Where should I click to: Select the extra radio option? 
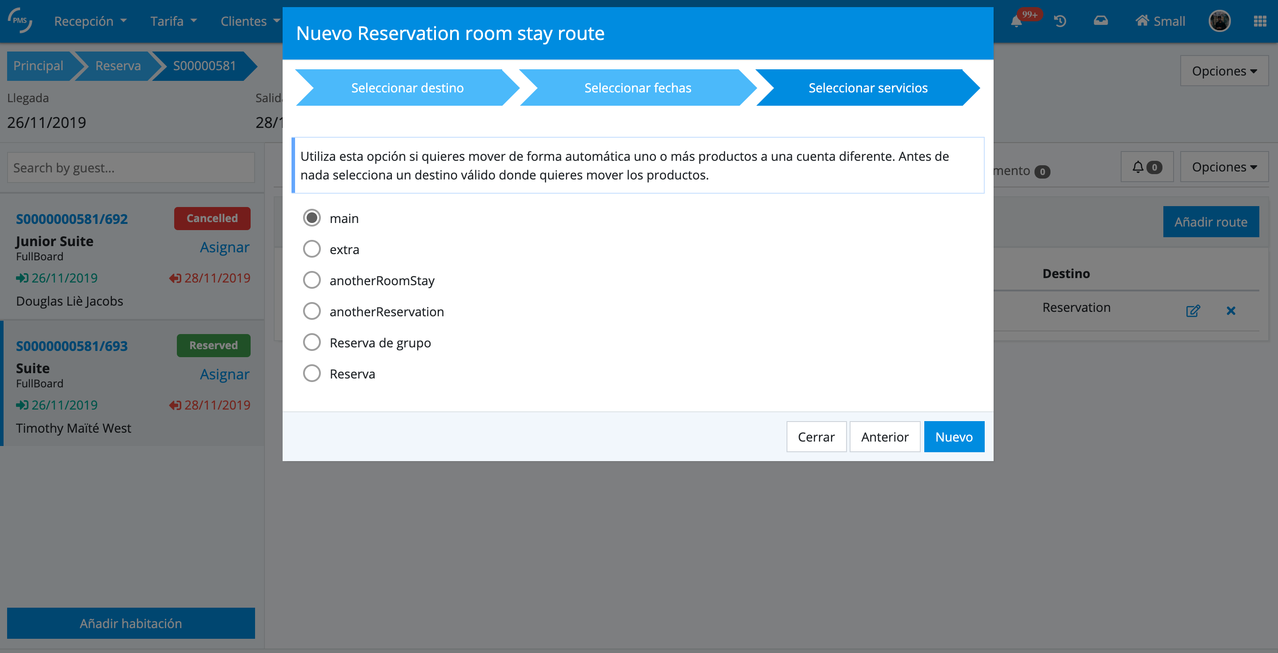tap(312, 249)
